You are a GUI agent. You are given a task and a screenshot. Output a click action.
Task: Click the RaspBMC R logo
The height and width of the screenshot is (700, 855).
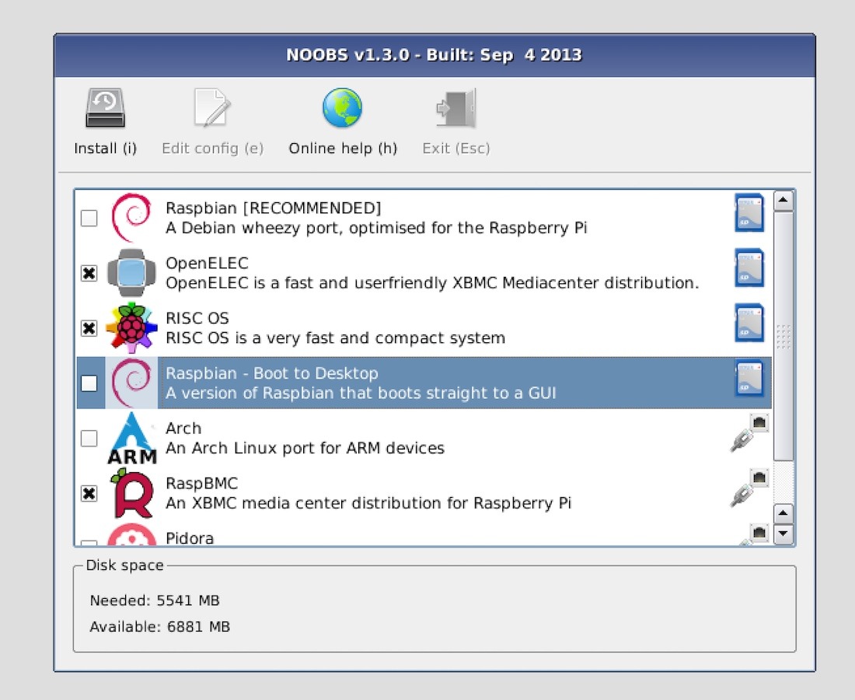click(x=131, y=492)
